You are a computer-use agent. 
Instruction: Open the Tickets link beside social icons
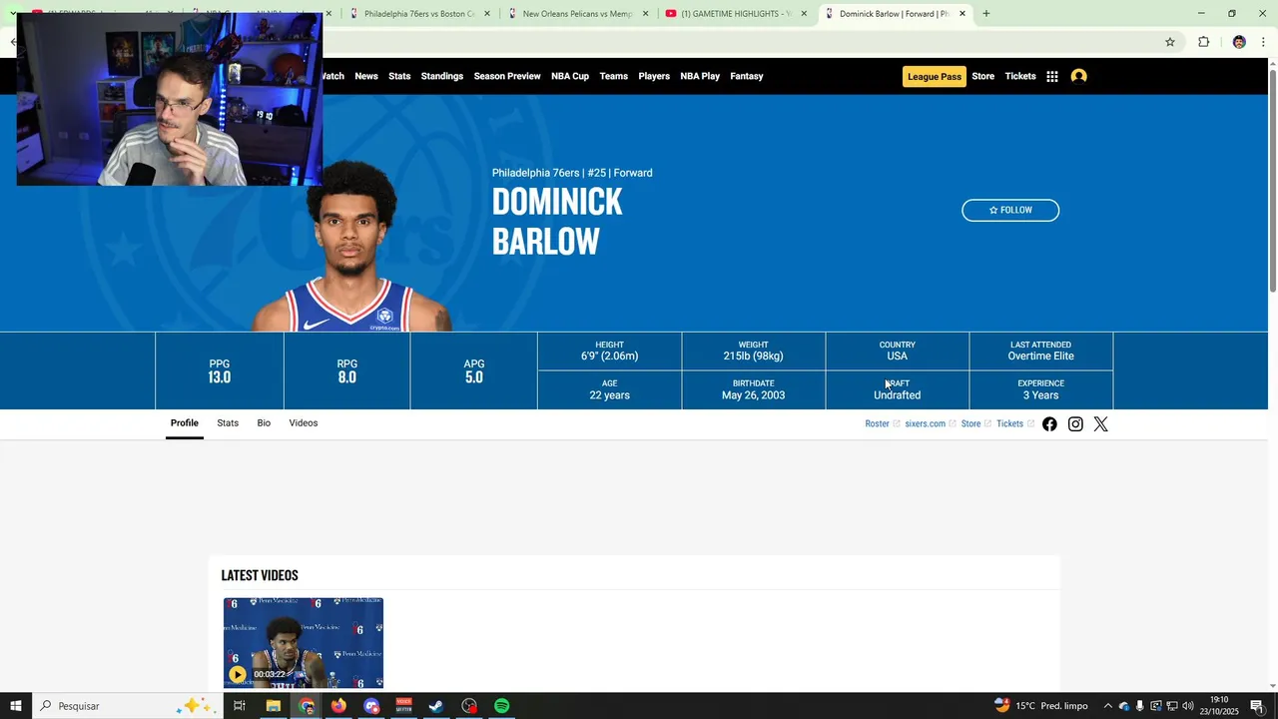click(x=1015, y=424)
